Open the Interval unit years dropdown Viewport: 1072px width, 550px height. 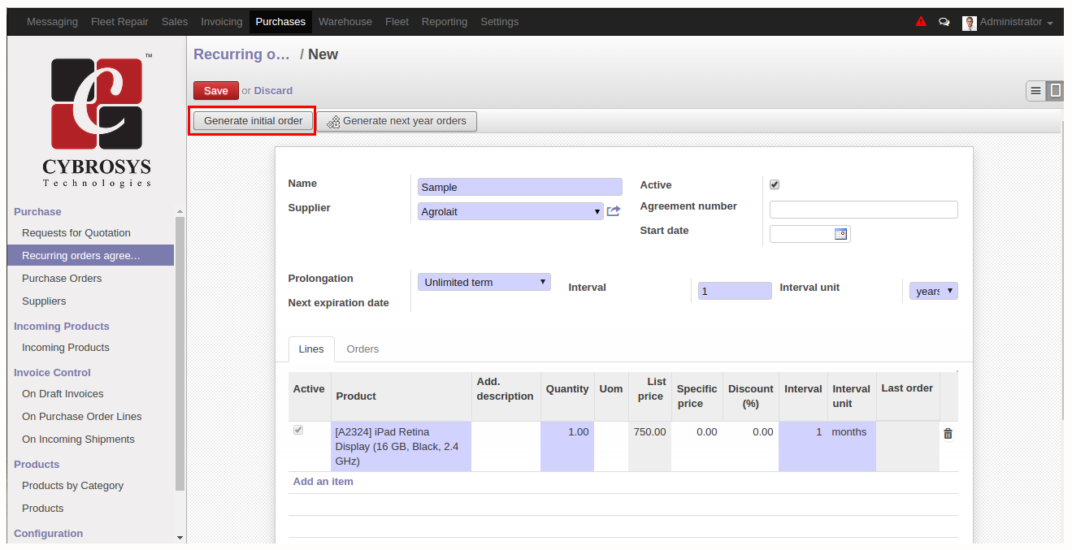pyautogui.click(x=933, y=291)
